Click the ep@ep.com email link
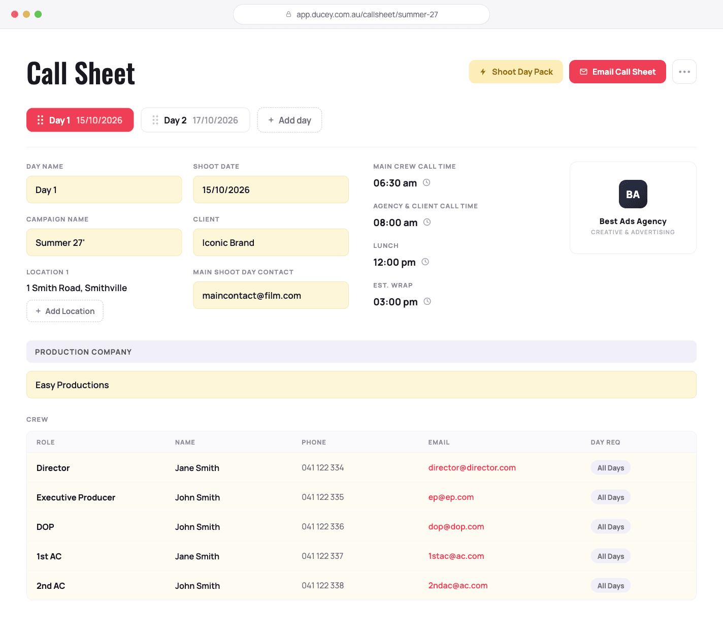The height and width of the screenshot is (630, 723). pos(451,497)
